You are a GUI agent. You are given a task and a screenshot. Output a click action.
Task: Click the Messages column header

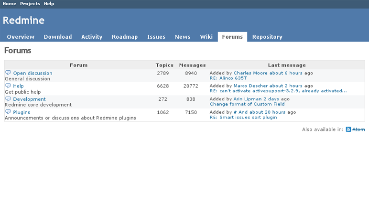[193, 65]
